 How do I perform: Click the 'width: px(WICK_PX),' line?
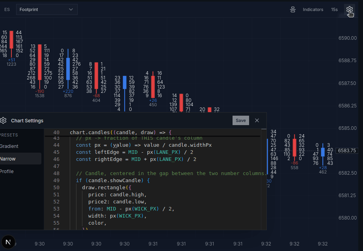(117, 216)
